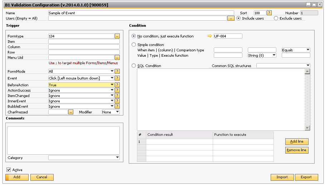This screenshot has width=325, height=185.
Task: Click the Export button
Action: coord(306,177)
